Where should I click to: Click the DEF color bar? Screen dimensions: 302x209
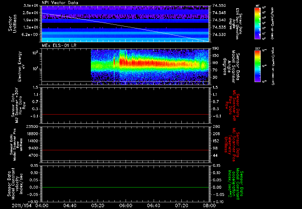coord(258,66)
